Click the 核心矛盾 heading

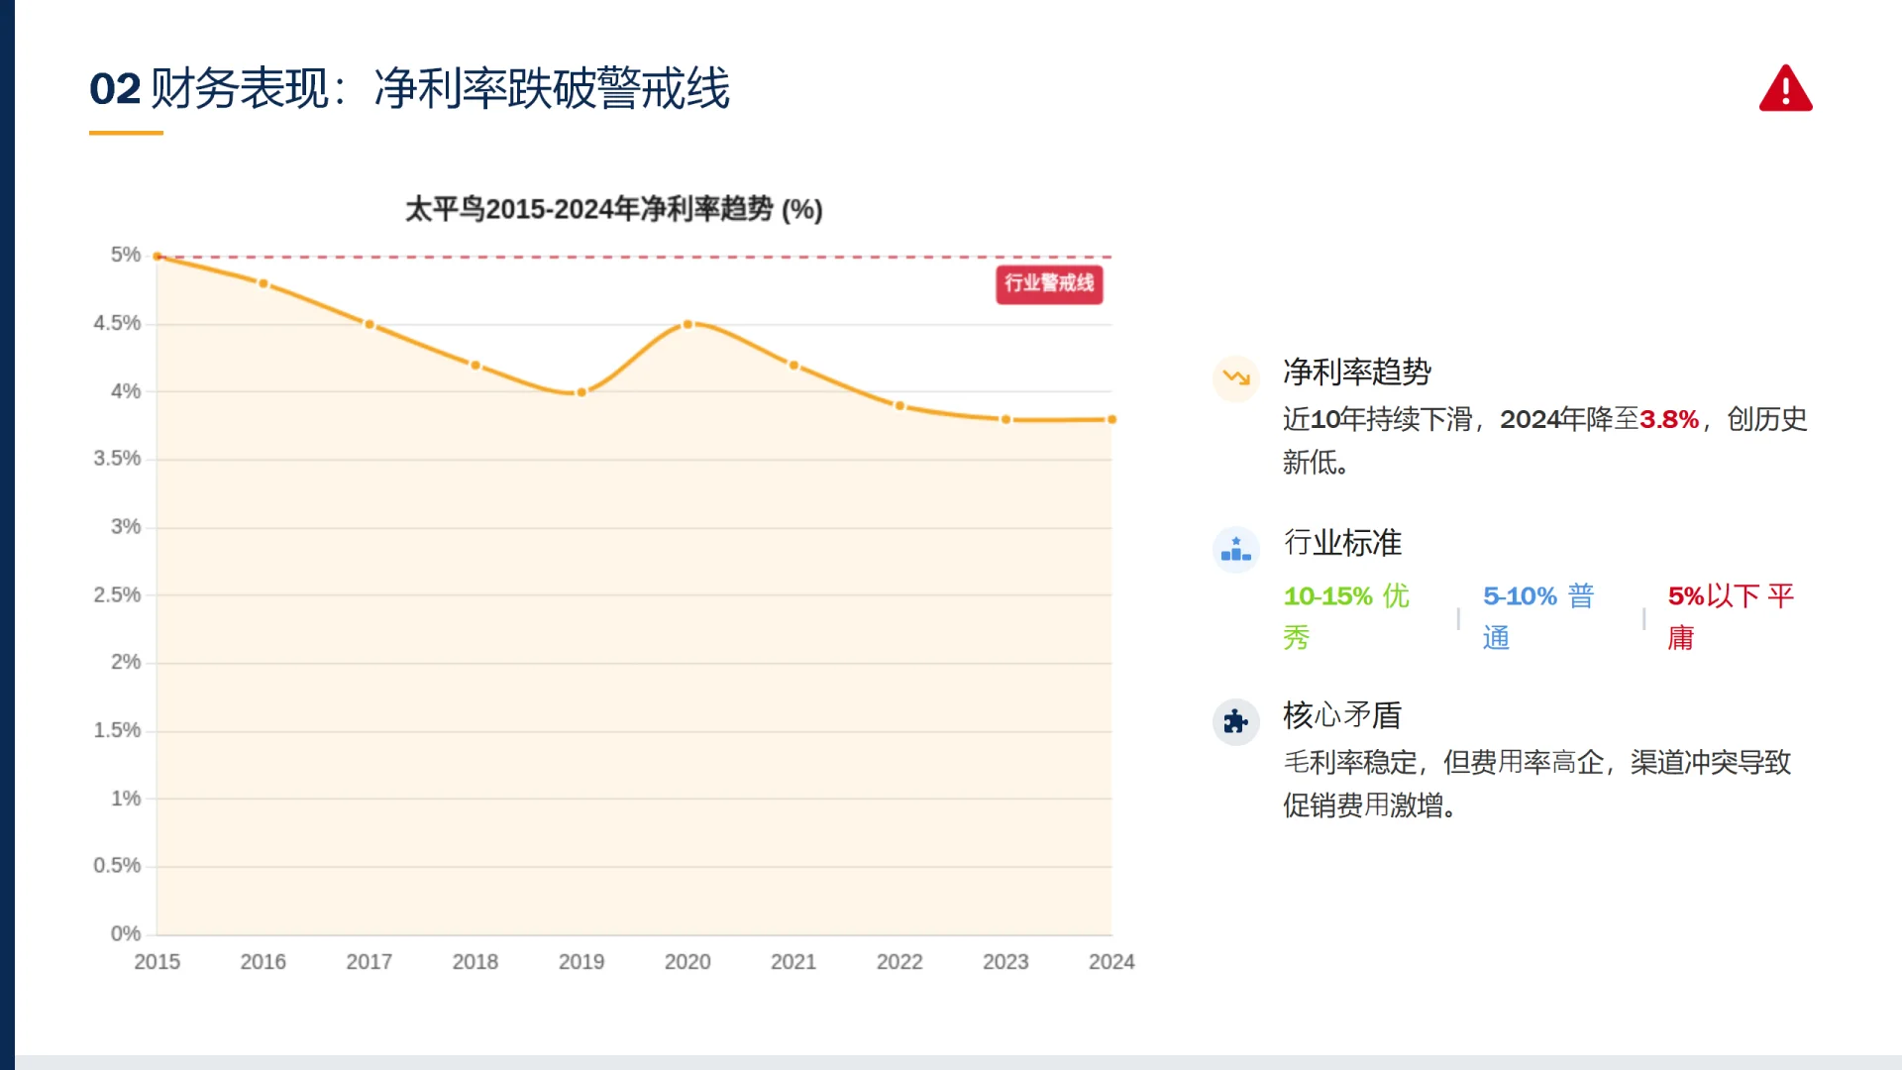point(1342,715)
